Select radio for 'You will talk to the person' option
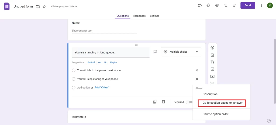 click(74, 70)
